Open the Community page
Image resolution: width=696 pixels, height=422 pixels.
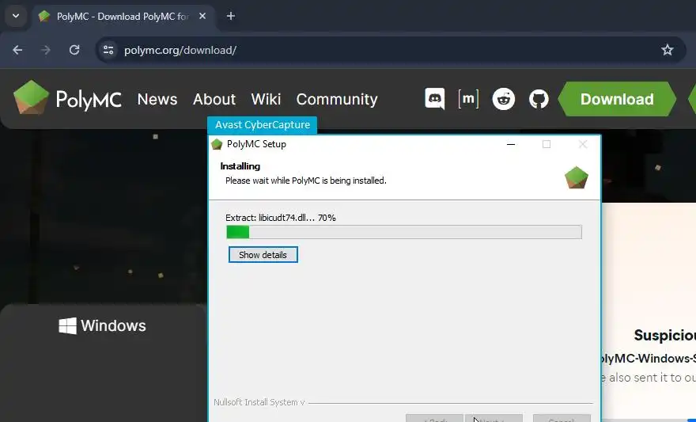tap(337, 99)
